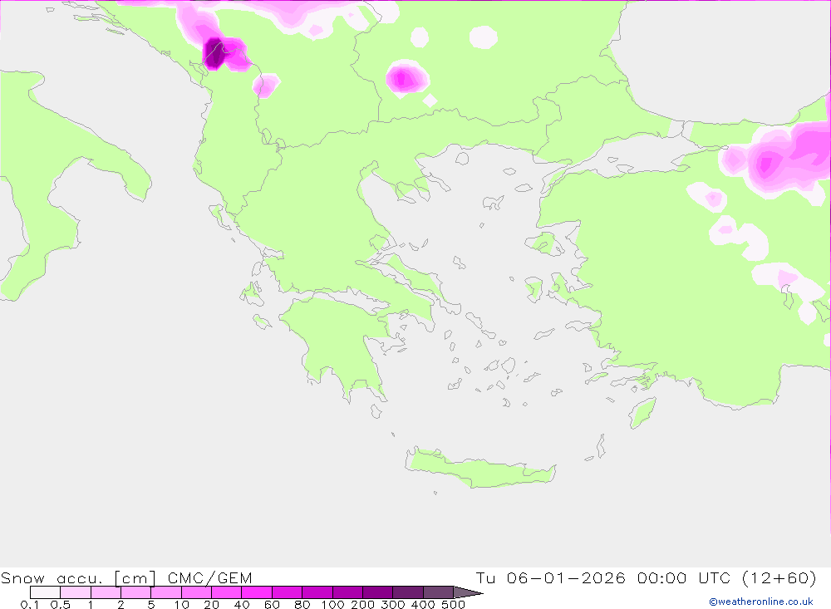Click the island of Rhodes on map

(642, 412)
